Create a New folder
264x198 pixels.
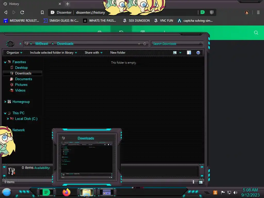tap(118, 53)
